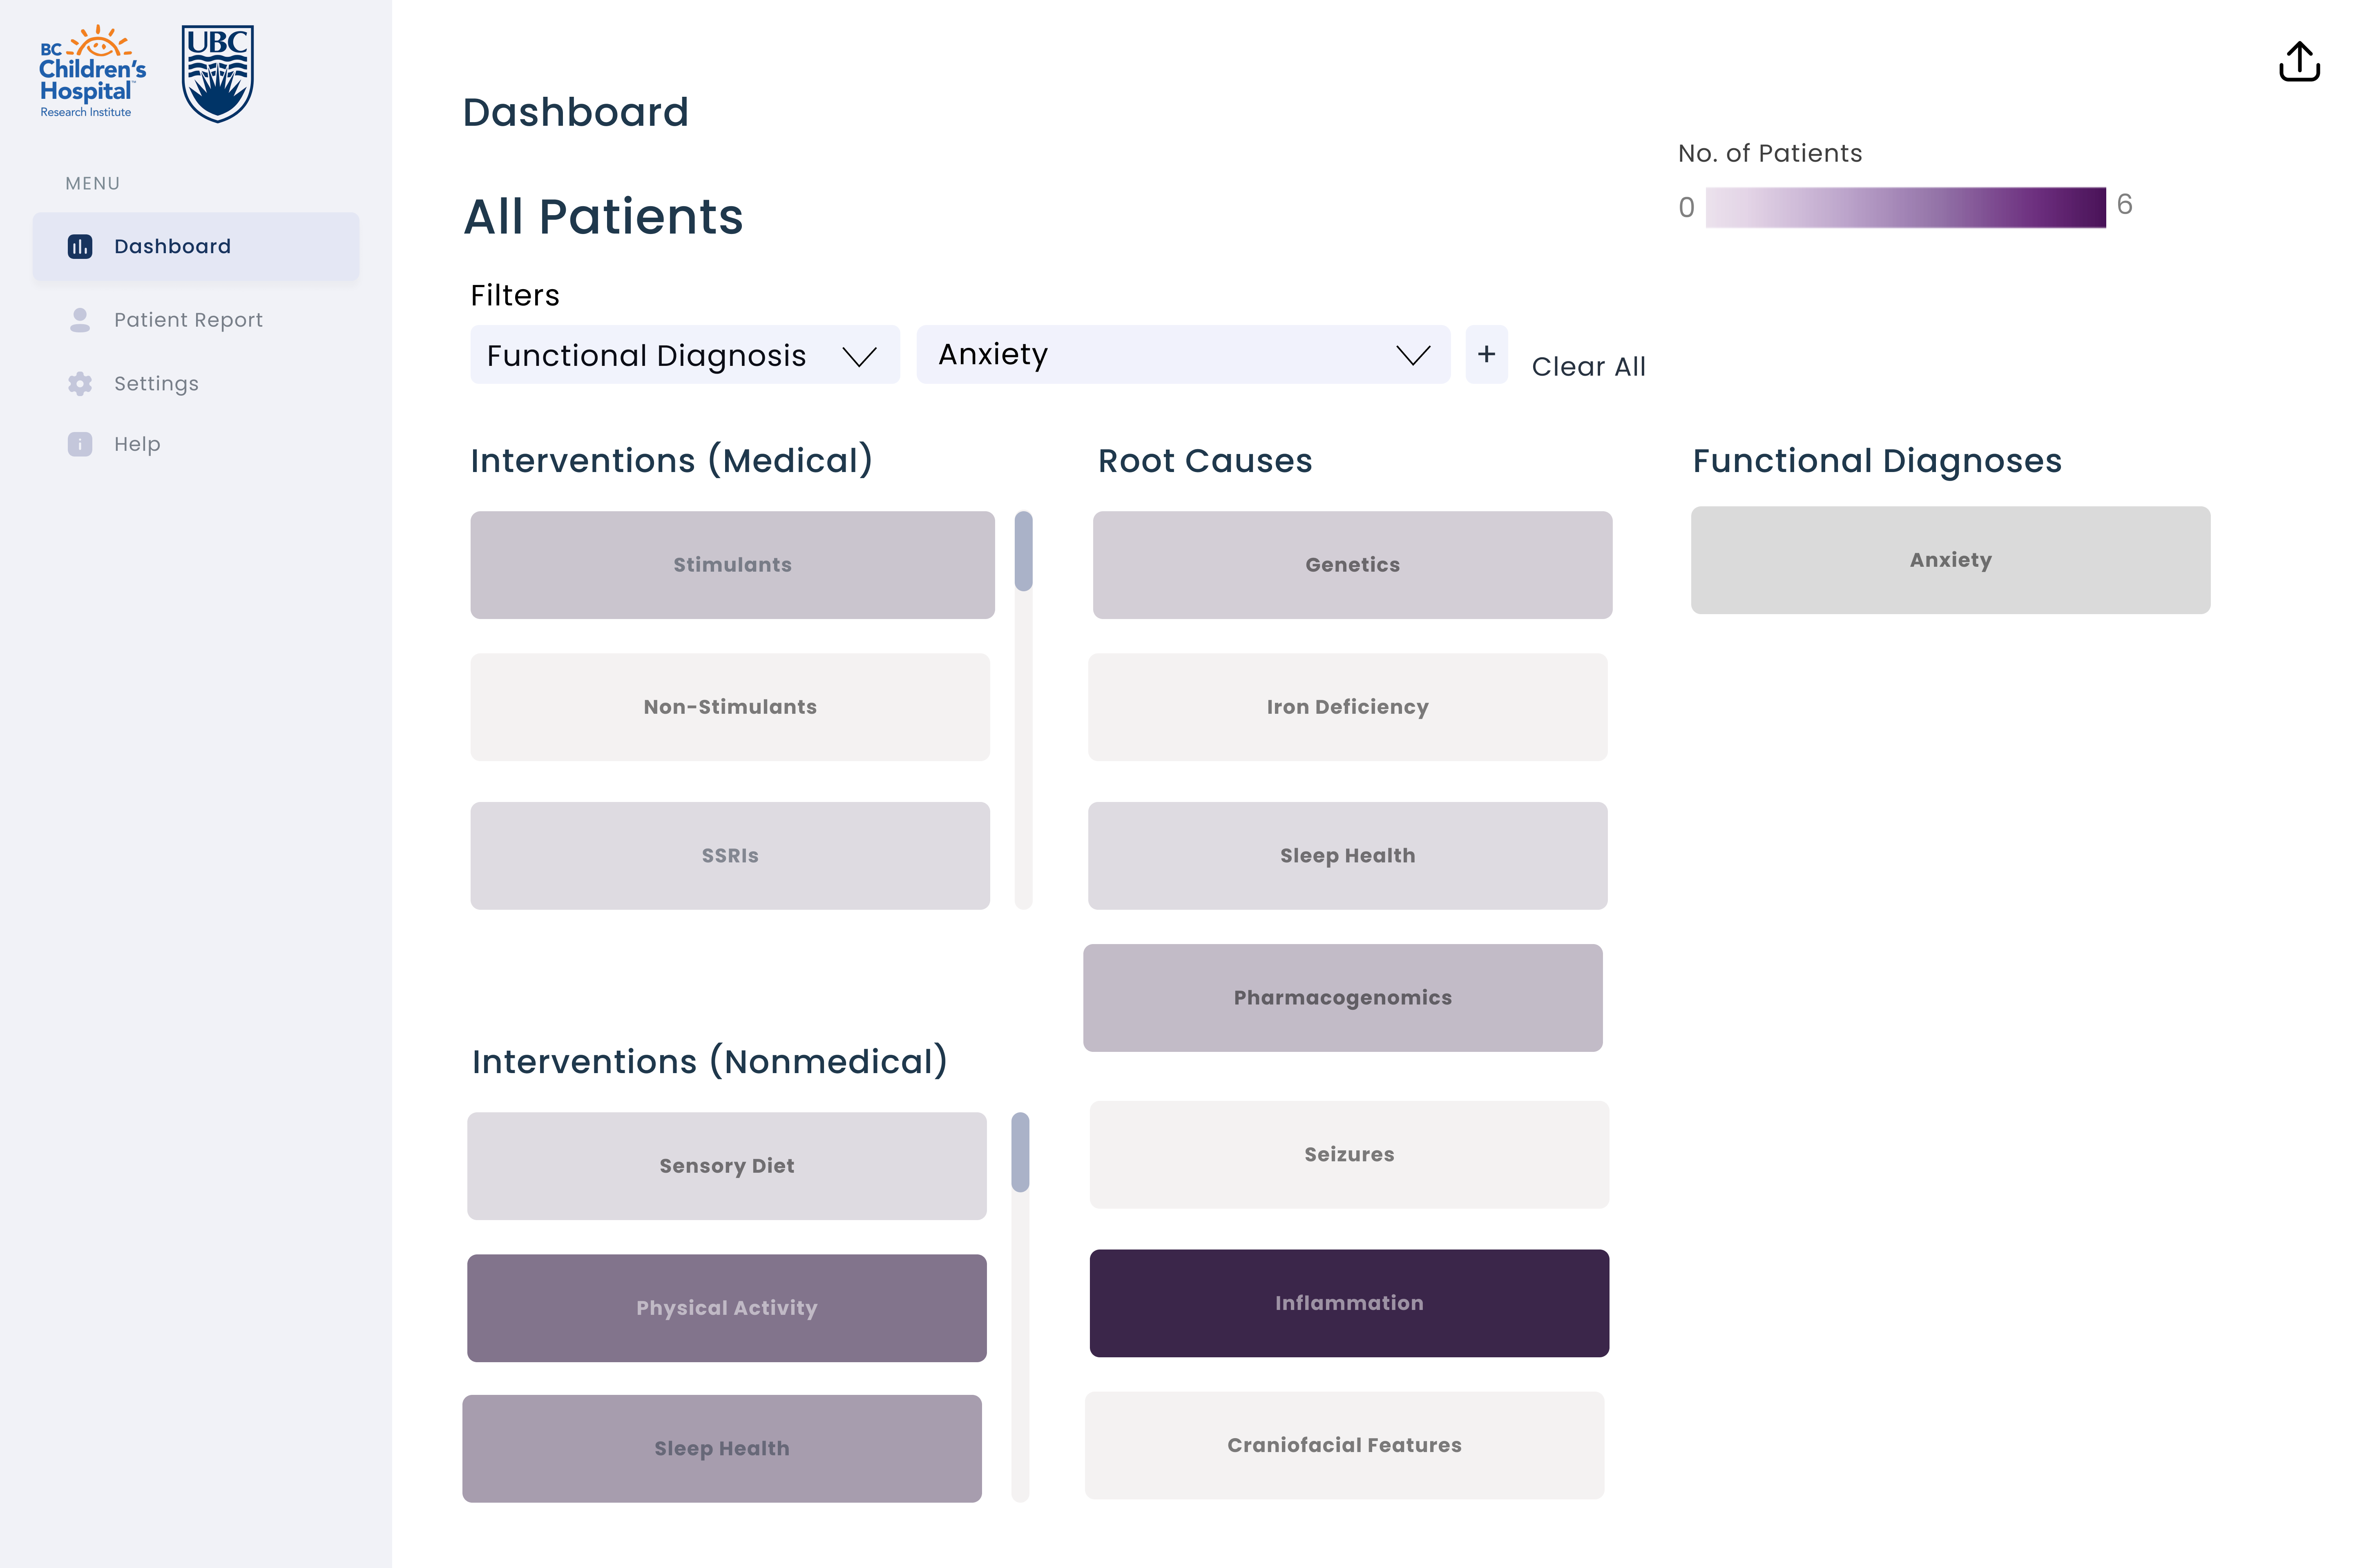Click the Dashboard bar-chart icon in sidebar
Viewport: 2353px width, 1568px height.
pyautogui.click(x=80, y=246)
